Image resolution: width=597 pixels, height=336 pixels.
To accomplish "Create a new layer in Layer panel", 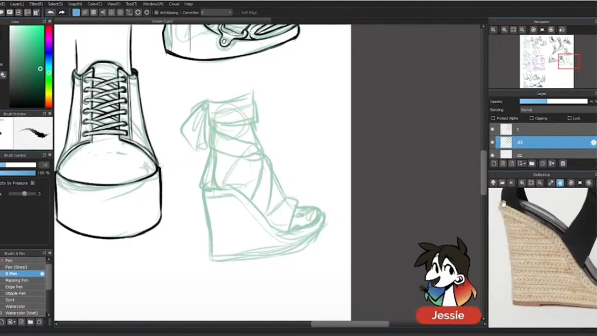I will click(x=494, y=163).
